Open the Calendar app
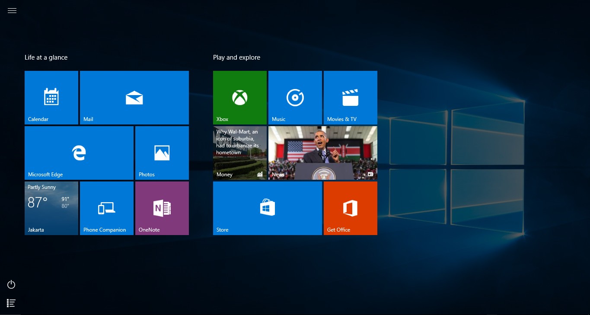This screenshot has width=590, height=315. [x=51, y=97]
